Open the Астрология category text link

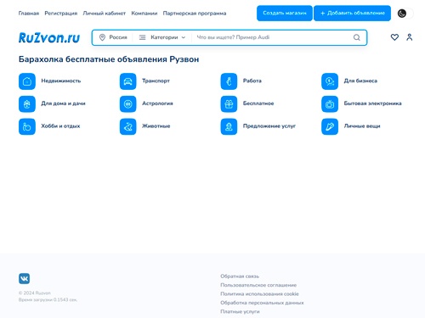click(x=157, y=103)
